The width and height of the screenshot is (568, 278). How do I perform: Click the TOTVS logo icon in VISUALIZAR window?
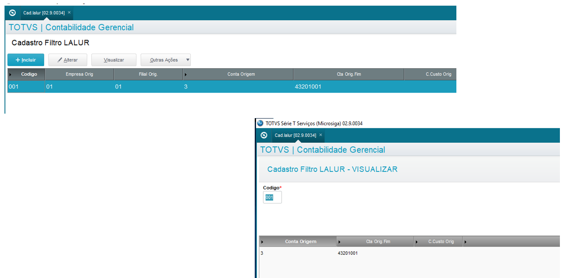(x=264, y=135)
